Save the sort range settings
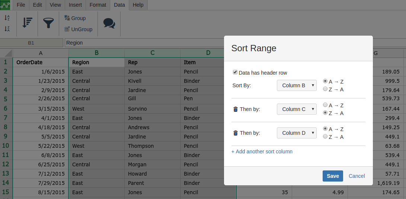The height and width of the screenshot is (199, 406). point(333,176)
